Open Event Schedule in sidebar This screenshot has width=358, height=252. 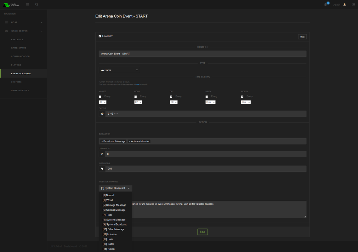click(24, 74)
